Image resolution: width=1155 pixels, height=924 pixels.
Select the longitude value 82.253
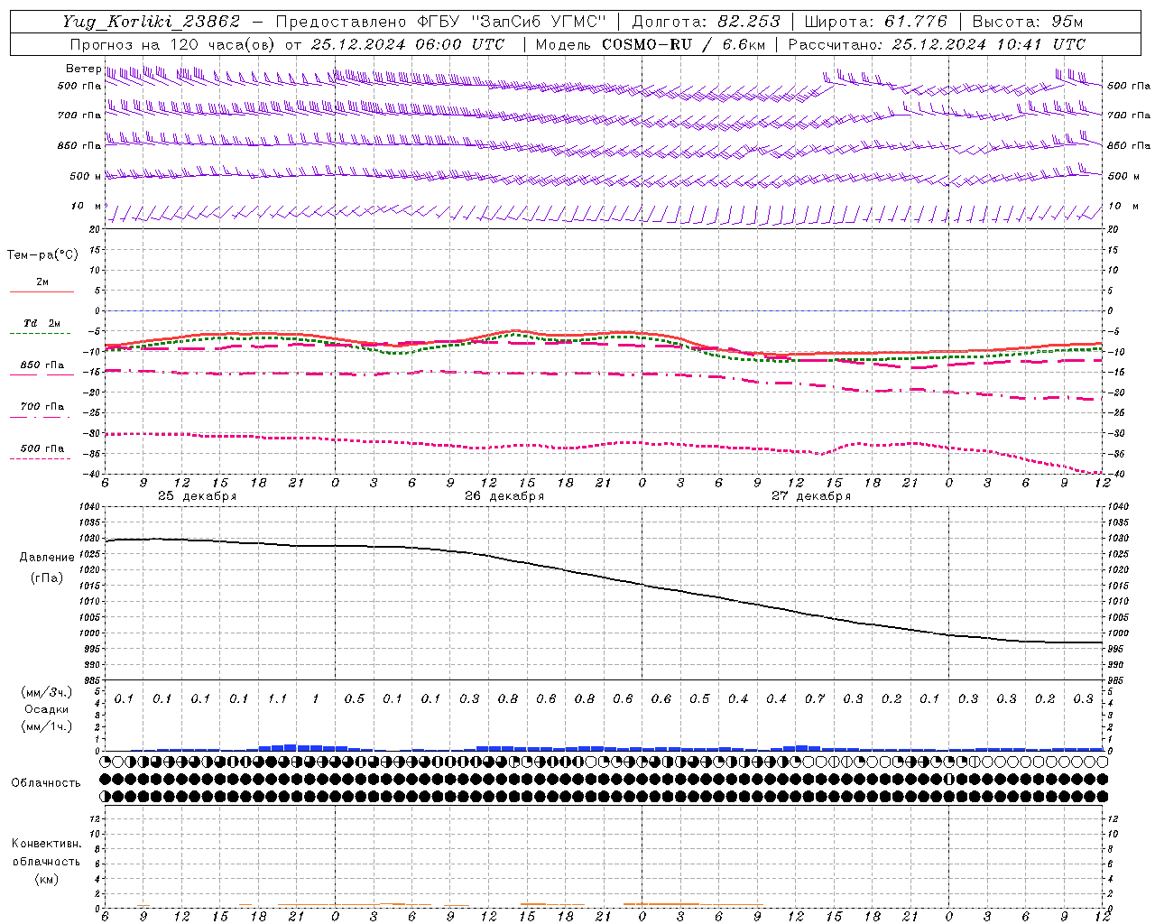(751, 22)
